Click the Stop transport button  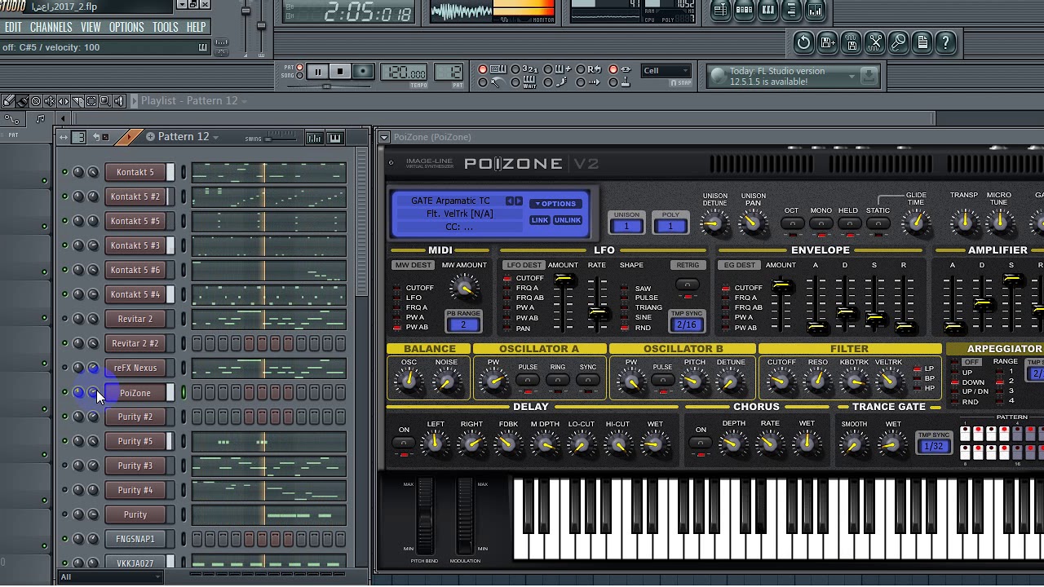pyautogui.click(x=340, y=72)
